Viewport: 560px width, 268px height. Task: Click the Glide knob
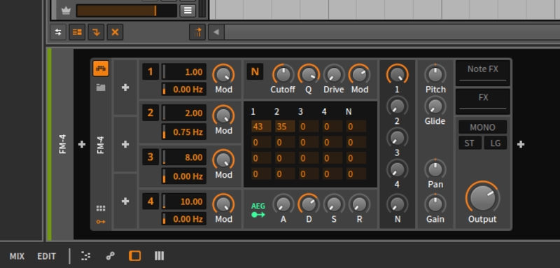tap(435, 106)
